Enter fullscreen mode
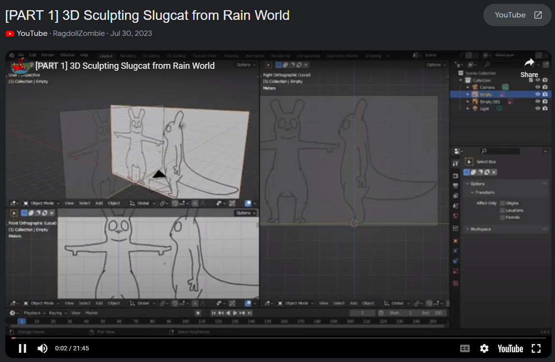The image size is (555, 362). tap(536, 348)
